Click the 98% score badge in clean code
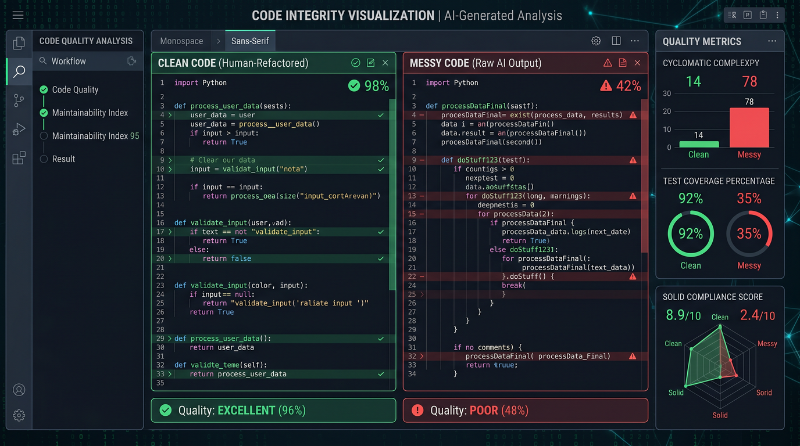800x446 pixels. tap(369, 86)
